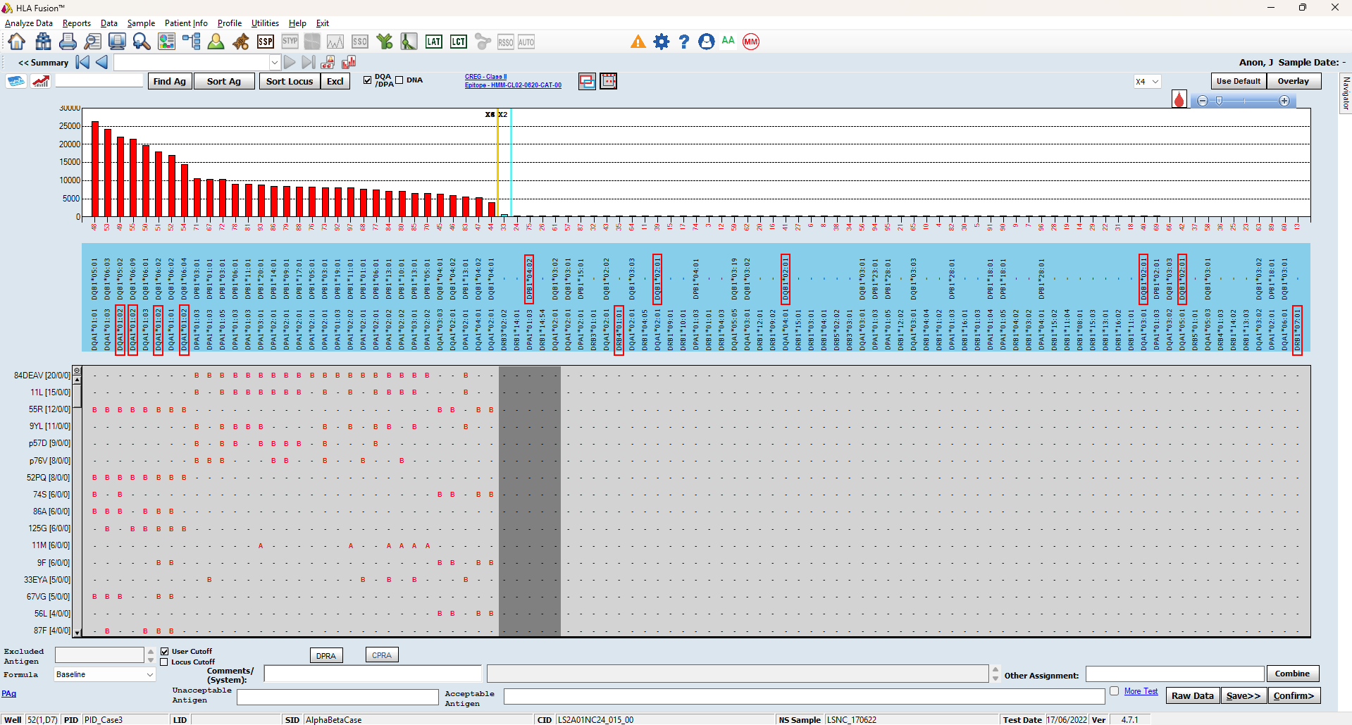
Task: Click the Sort Locus button
Action: (290, 81)
